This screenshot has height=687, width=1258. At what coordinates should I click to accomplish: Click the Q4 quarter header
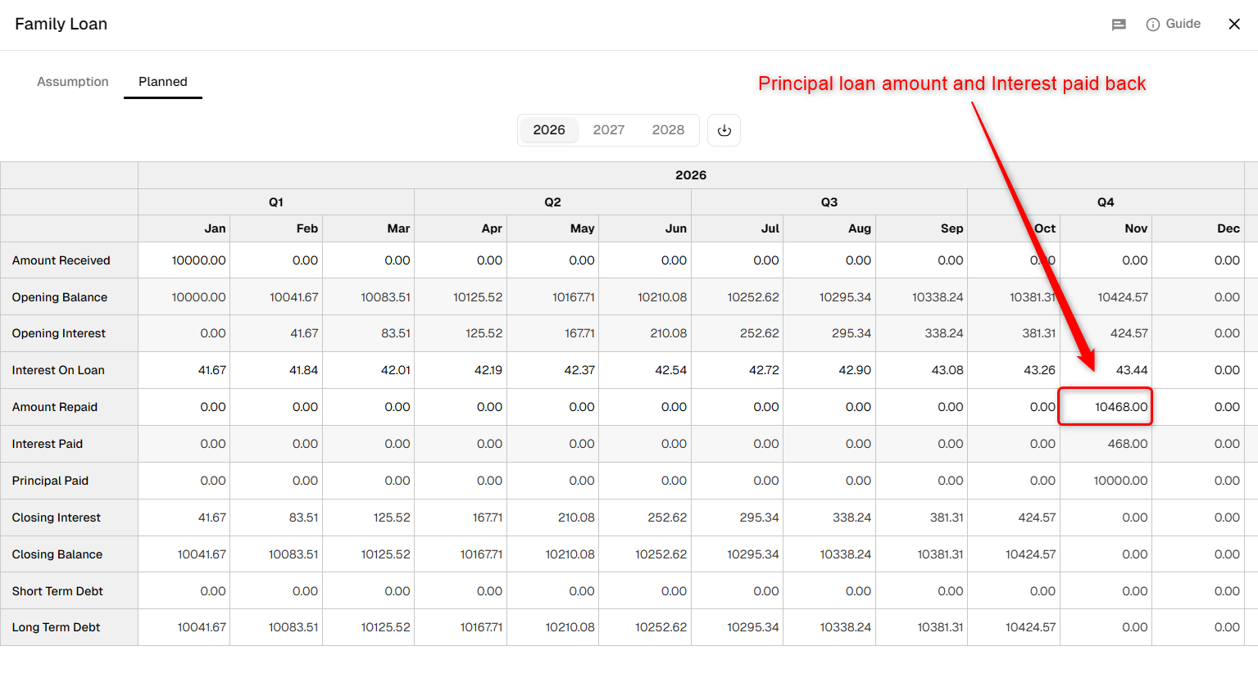(x=1106, y=202)
